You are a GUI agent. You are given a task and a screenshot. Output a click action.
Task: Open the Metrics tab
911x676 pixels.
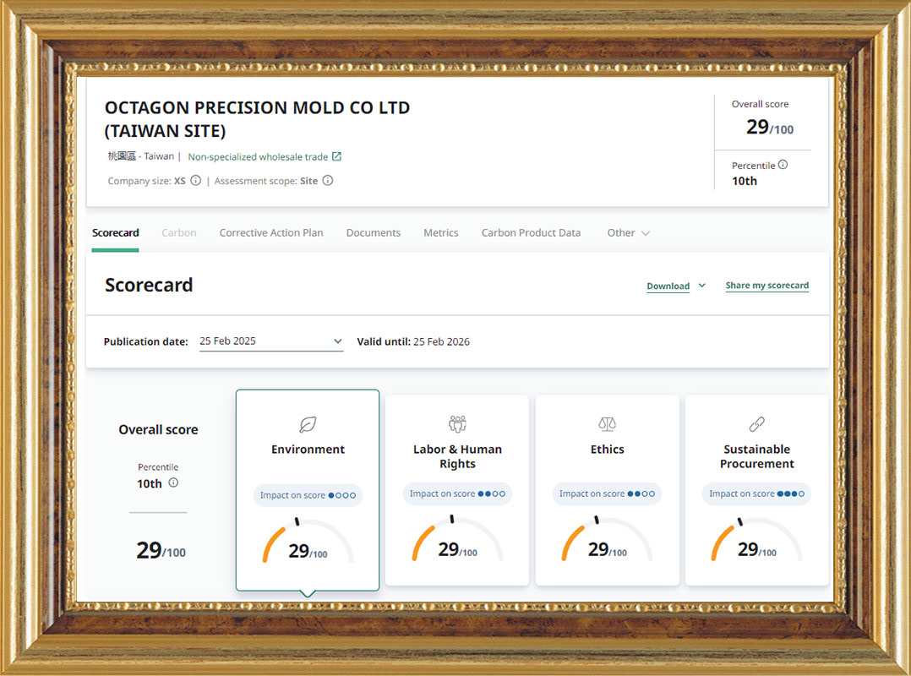tap(441, 233)
